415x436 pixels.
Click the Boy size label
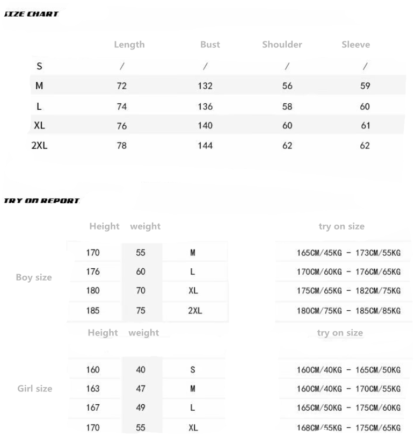(x=34, y=277)
